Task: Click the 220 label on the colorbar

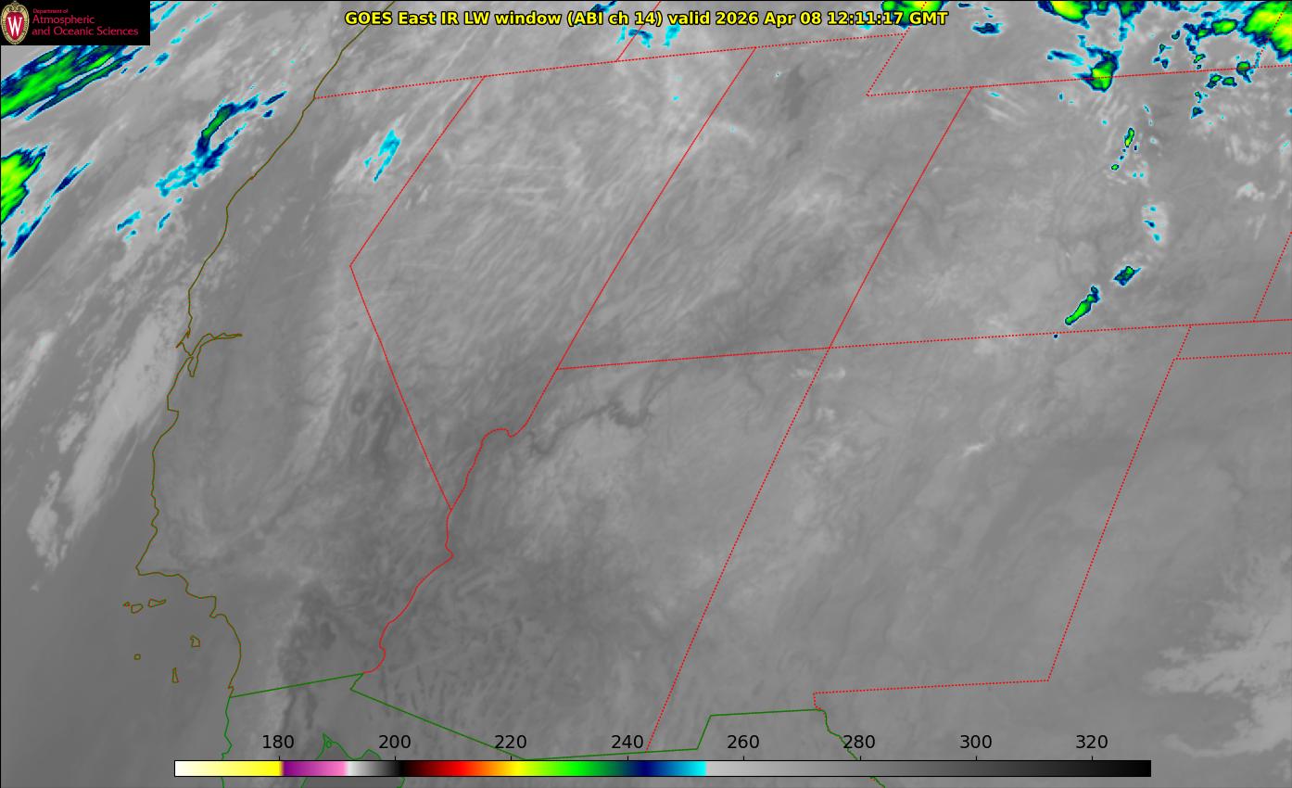Action: pyautogui.click(x=511, y=742)
